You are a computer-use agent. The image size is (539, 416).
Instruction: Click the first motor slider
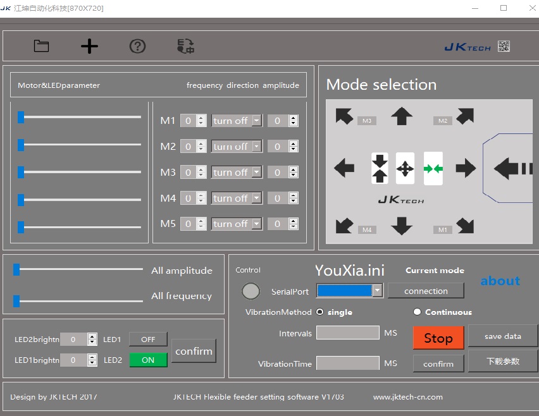click(x=80, y=117)
